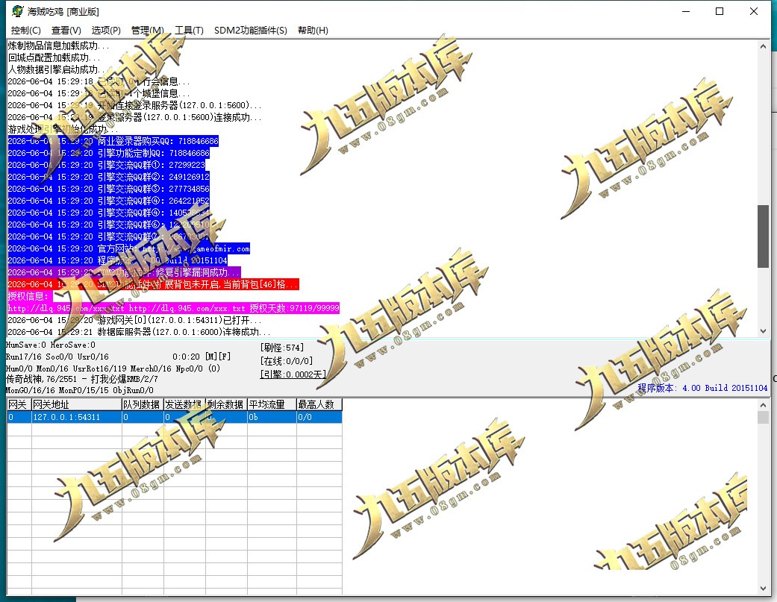Click gateway list scrollbar up arrow
Image resolution: width=777 pixels, height=602 pixels.
[x=763, y=405]
